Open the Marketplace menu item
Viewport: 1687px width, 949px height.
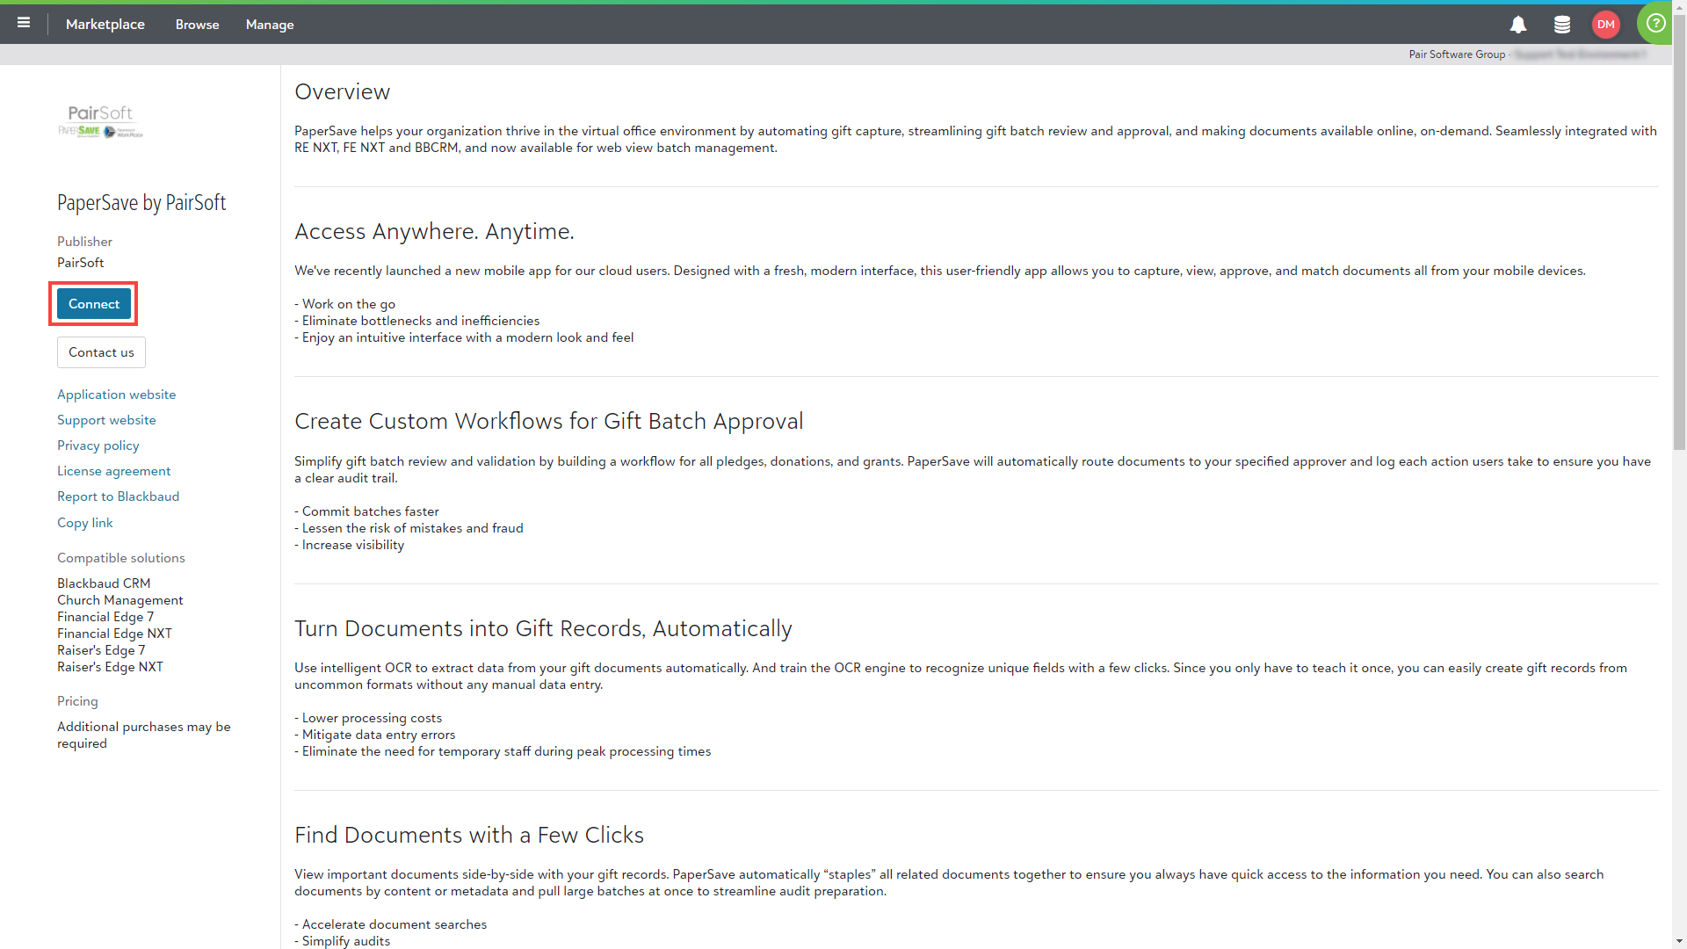105,25
